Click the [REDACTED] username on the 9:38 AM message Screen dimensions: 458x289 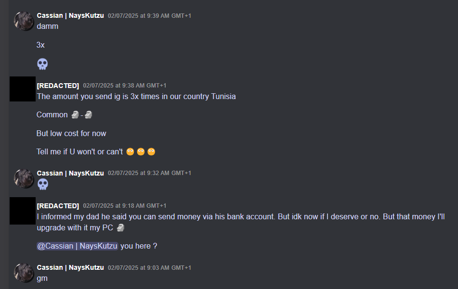[x=58, y=86]
